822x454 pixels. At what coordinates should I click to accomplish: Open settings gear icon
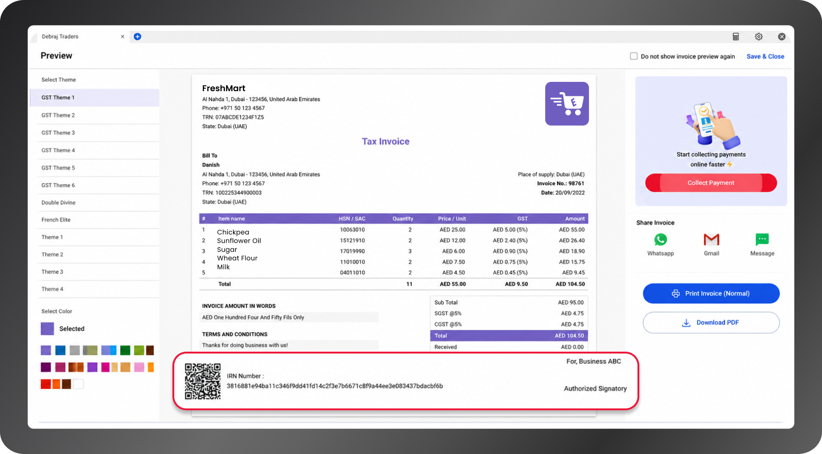click(759, 37)
